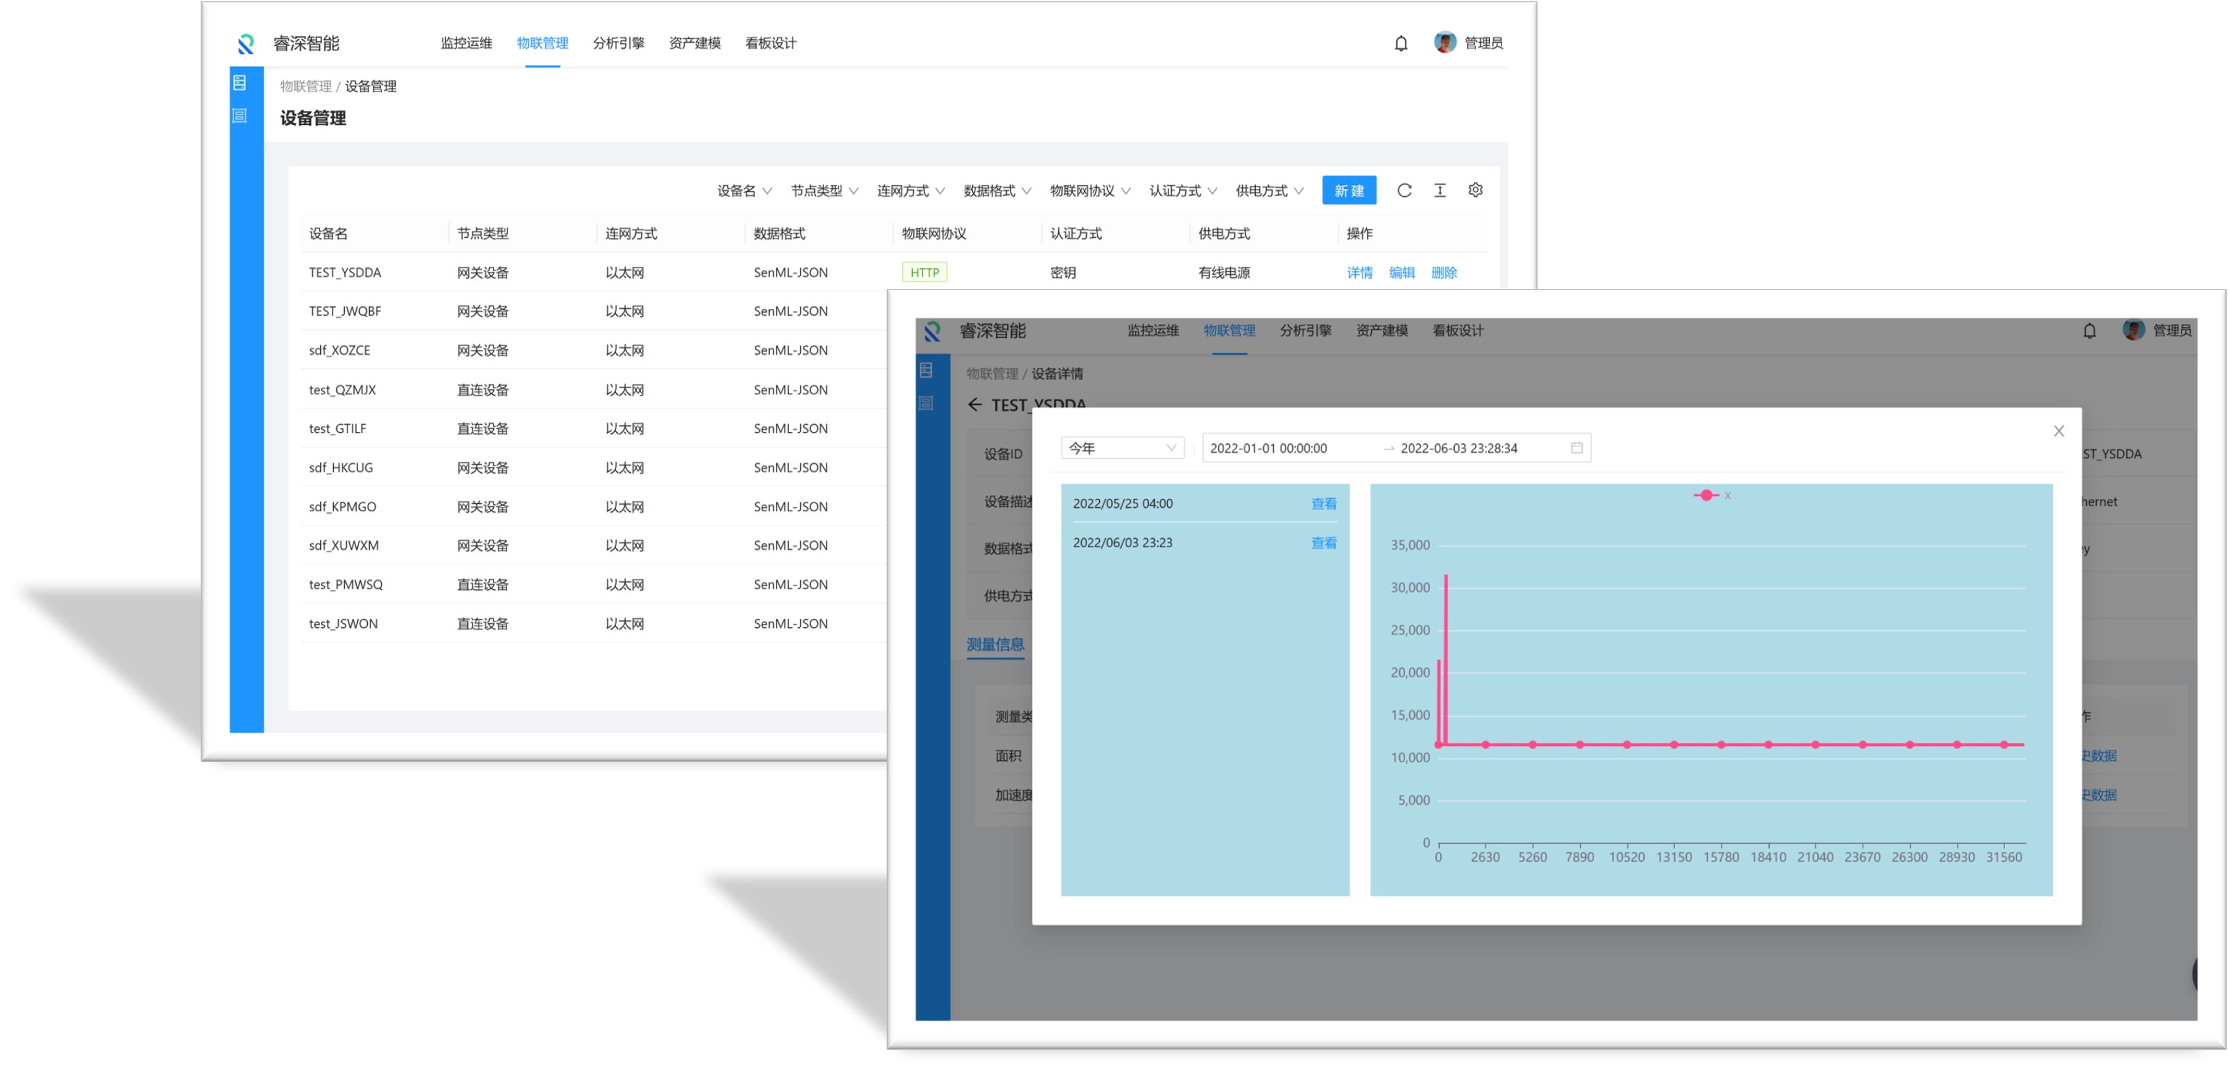
Task: Click 详情 link for TEST_YSDDA row
Action: click(1359, 272)
